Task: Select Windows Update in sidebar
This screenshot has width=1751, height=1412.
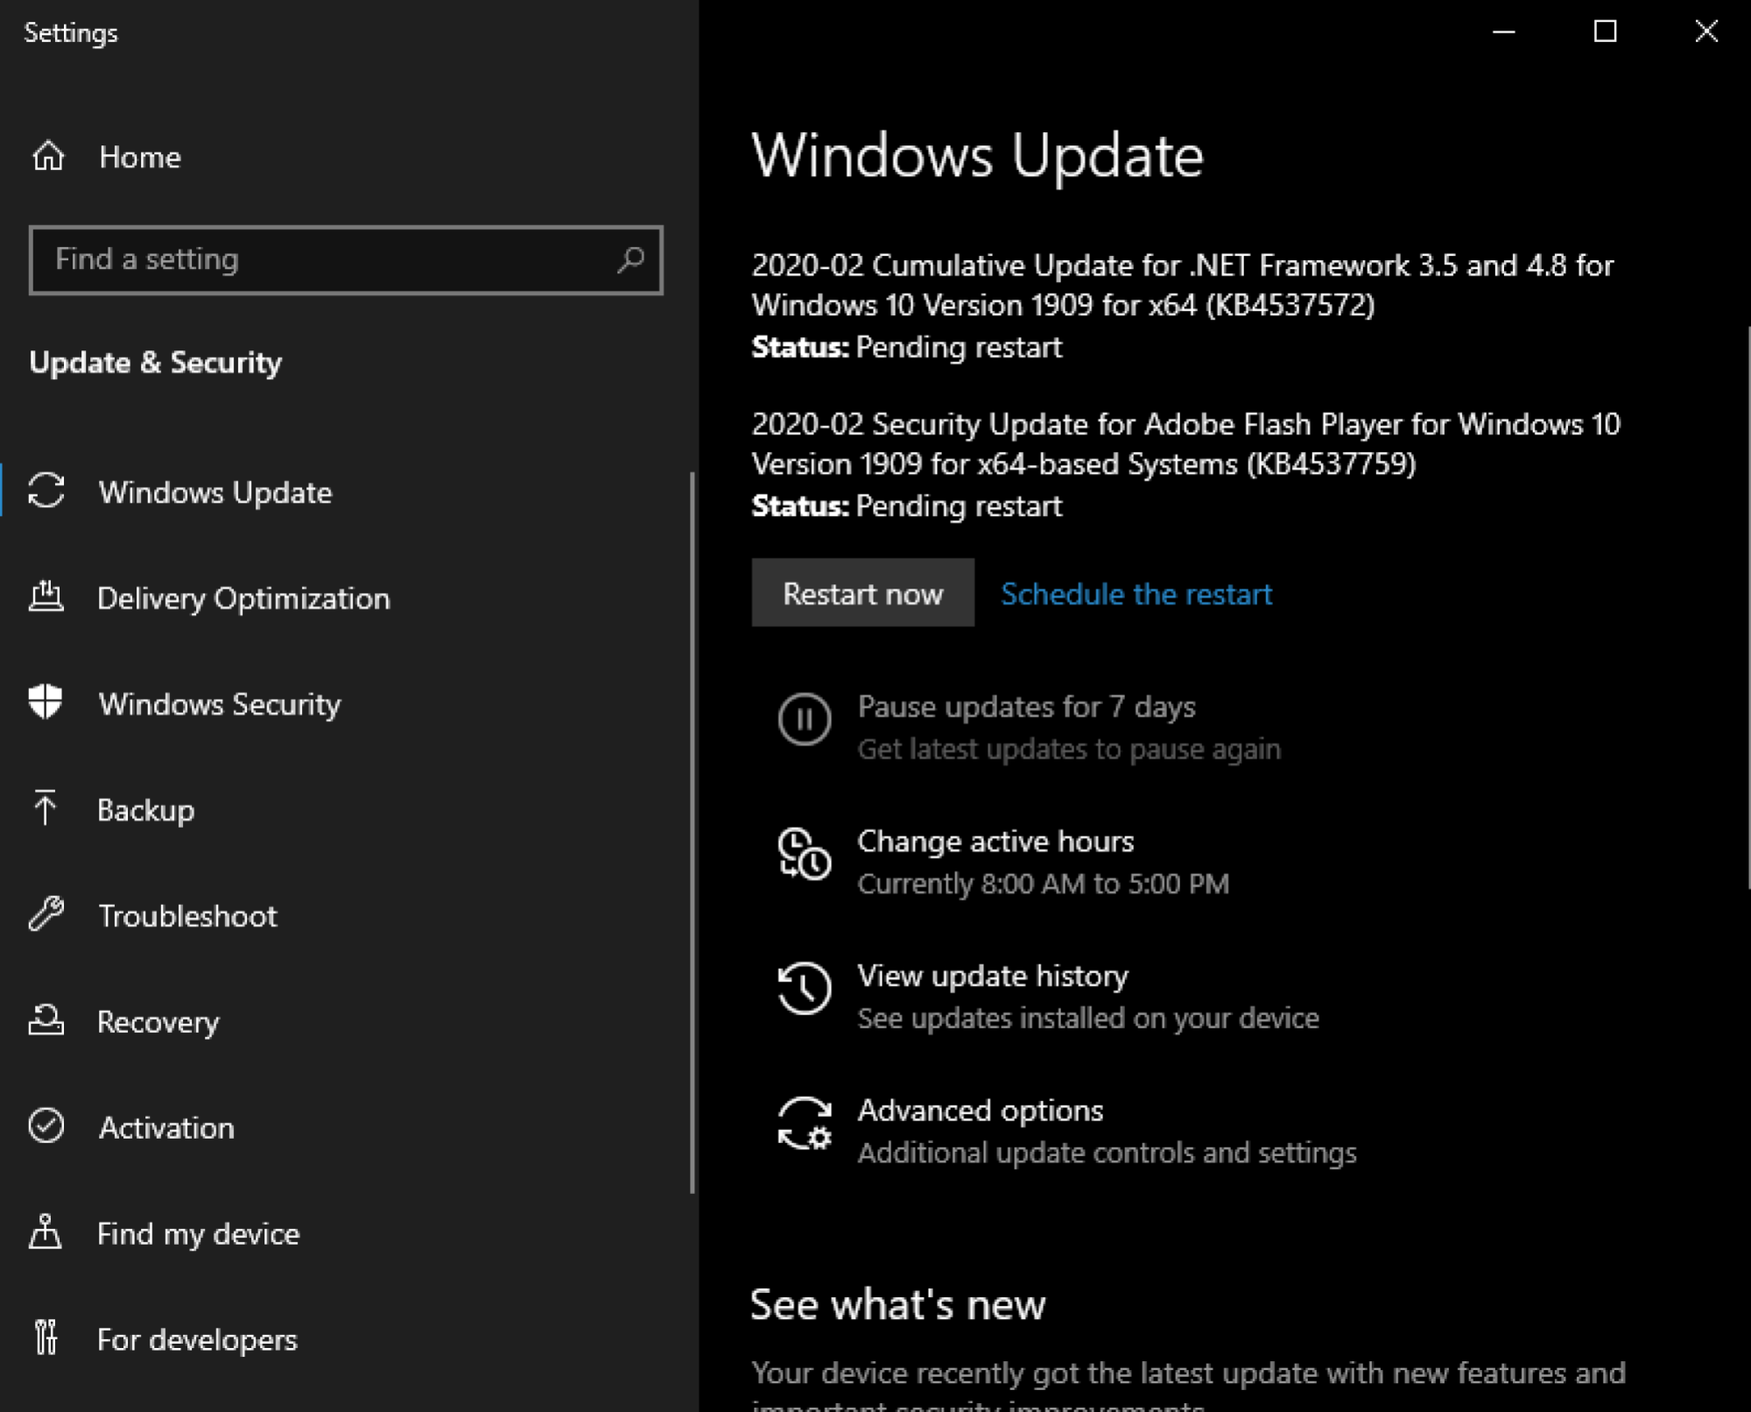Action: pos(348,491)
